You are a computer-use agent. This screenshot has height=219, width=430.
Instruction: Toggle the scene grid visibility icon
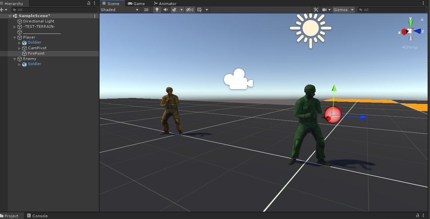click(199, 10)
